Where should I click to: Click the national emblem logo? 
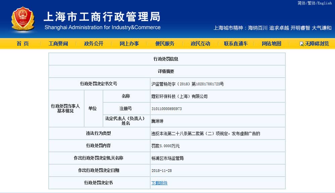(x=22, y=19)
